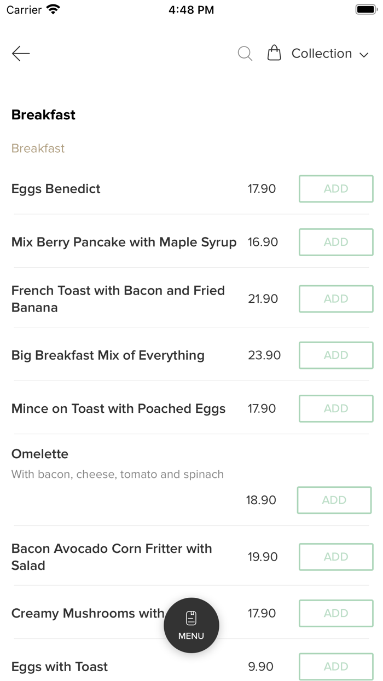Add French Toast with Bacon and Banana
383x681 pixels.
click(336, 299)
